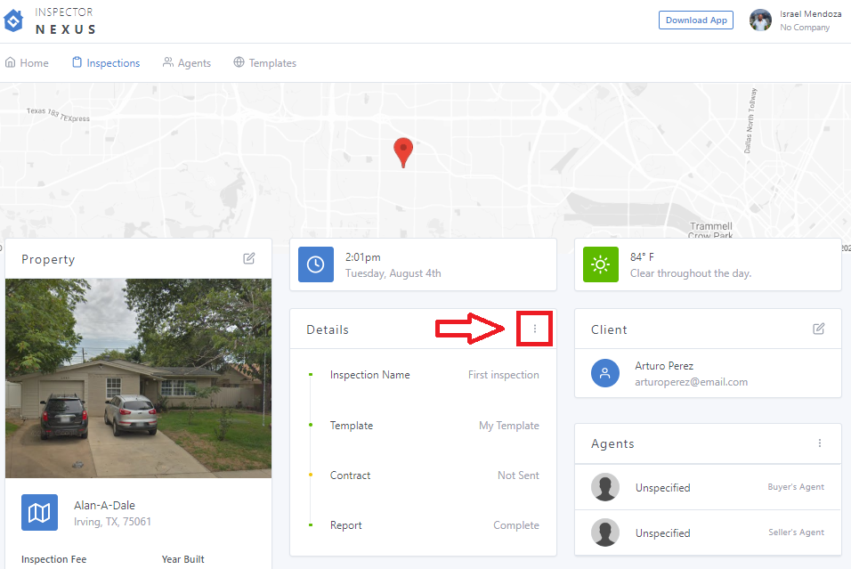Open the Inspections navigation tab
The image size is (851, 569).
[106, 63]
